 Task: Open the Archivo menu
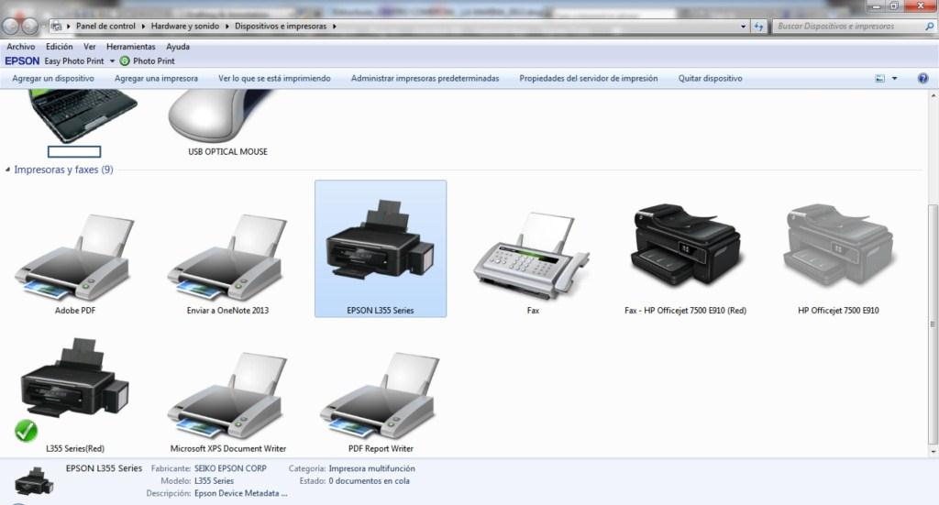pyautogui.click(x=21, y=47)
